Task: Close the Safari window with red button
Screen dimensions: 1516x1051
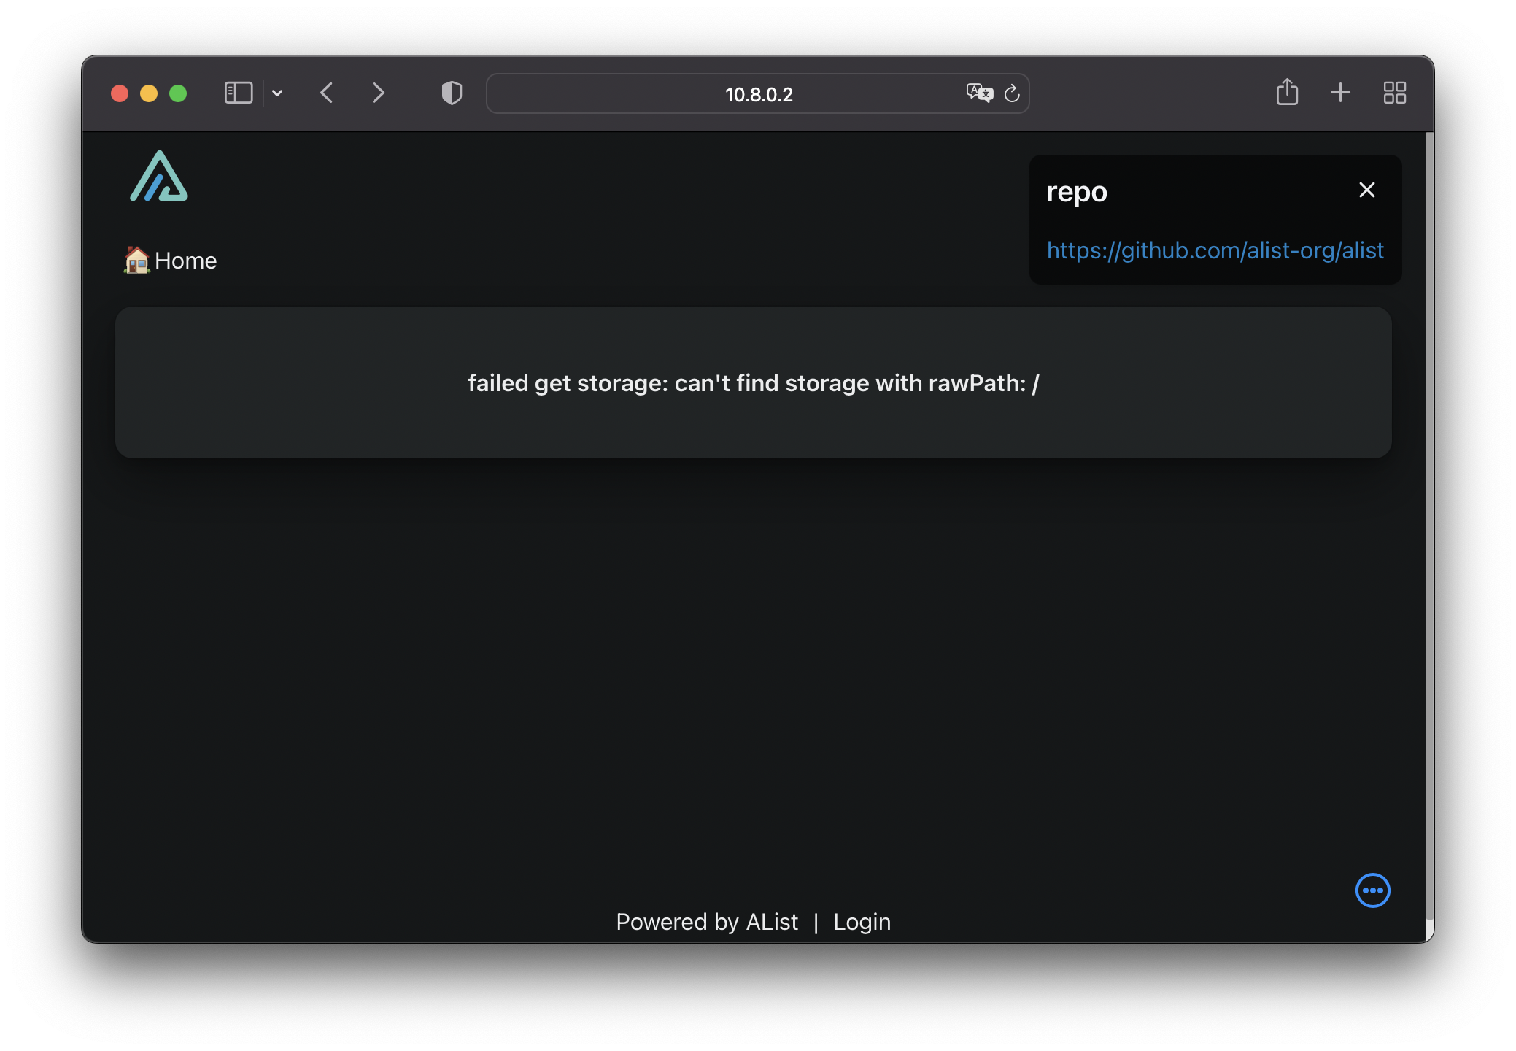Action: point(120,93)
